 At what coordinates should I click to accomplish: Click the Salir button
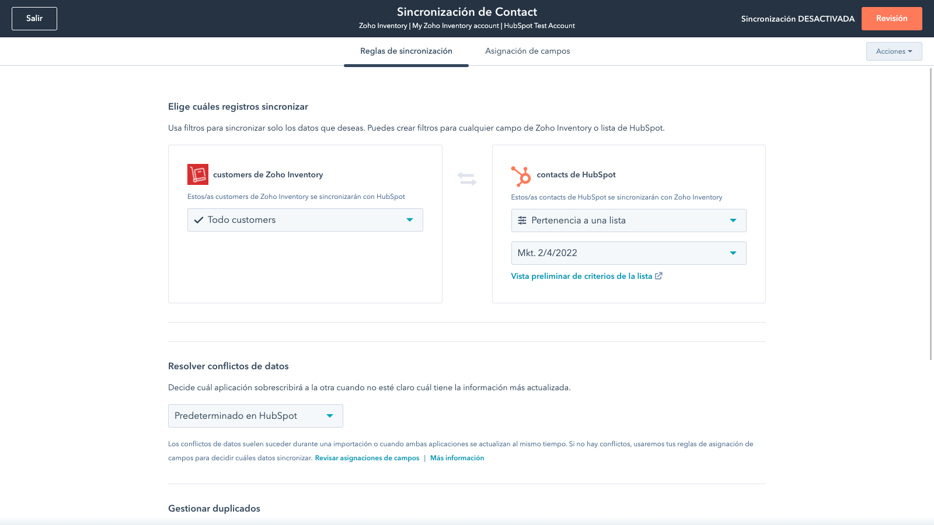(x=34, y=18)
